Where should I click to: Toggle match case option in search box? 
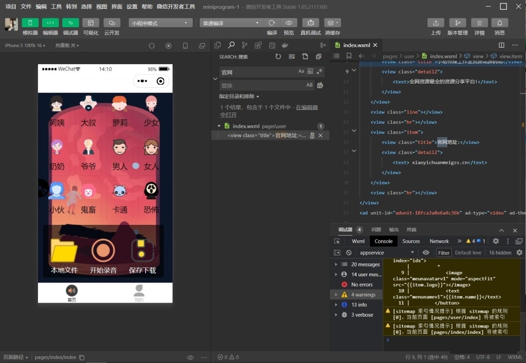(302, 72)
